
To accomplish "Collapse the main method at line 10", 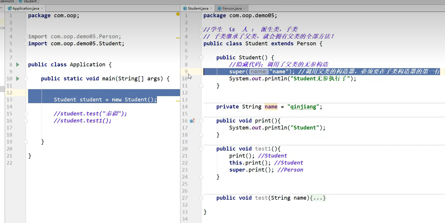I will [26, 79].
